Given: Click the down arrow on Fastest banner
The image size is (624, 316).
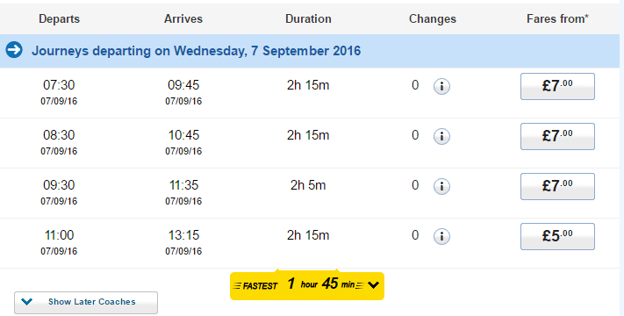Looking at the screenshot, I should click(x=373, y=285).
